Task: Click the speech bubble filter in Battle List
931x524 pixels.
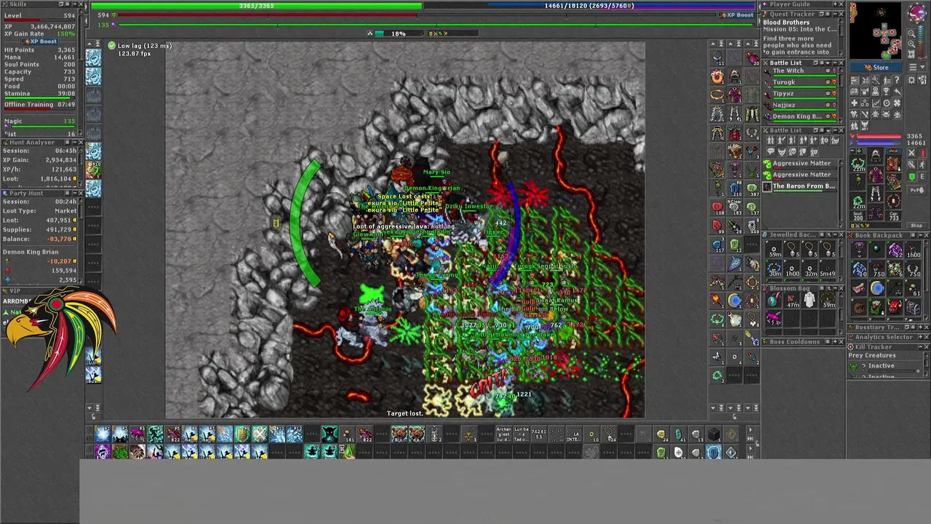Action: point(770,151)
